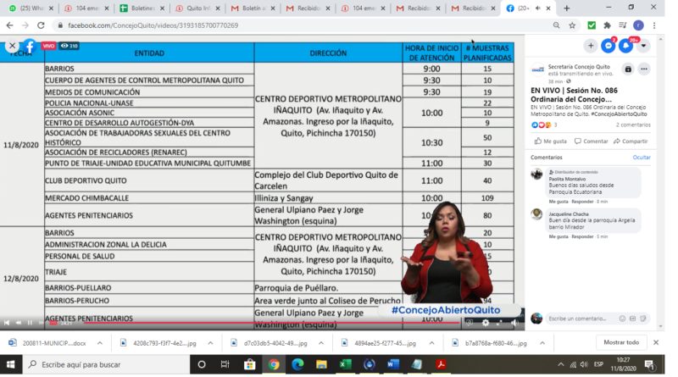Expand options for d7c03db5 jpg download
This screenshot has height=377, width=678.
point(321,343)
